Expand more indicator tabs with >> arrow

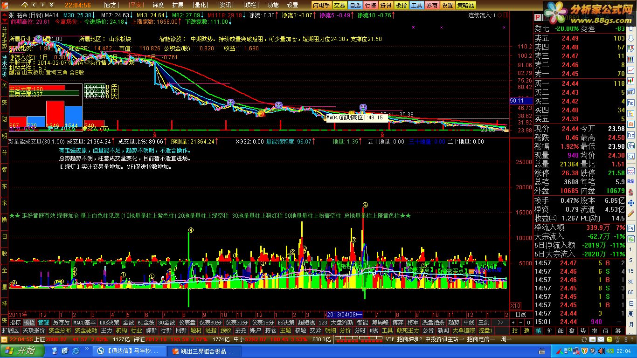pos(500,322)
